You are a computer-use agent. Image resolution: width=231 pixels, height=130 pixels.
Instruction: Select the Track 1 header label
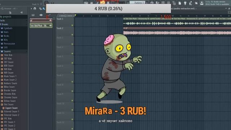(60, 19)
